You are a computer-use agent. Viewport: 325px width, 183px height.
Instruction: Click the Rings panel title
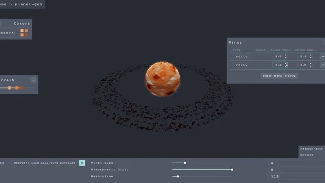pyautogui.click(x=235, y=42)
